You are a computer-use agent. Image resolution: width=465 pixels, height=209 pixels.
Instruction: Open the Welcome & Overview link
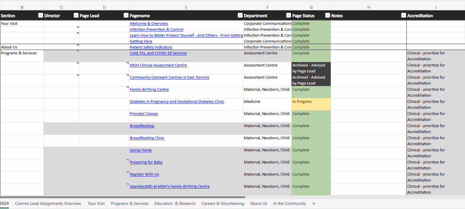point(149,23)
